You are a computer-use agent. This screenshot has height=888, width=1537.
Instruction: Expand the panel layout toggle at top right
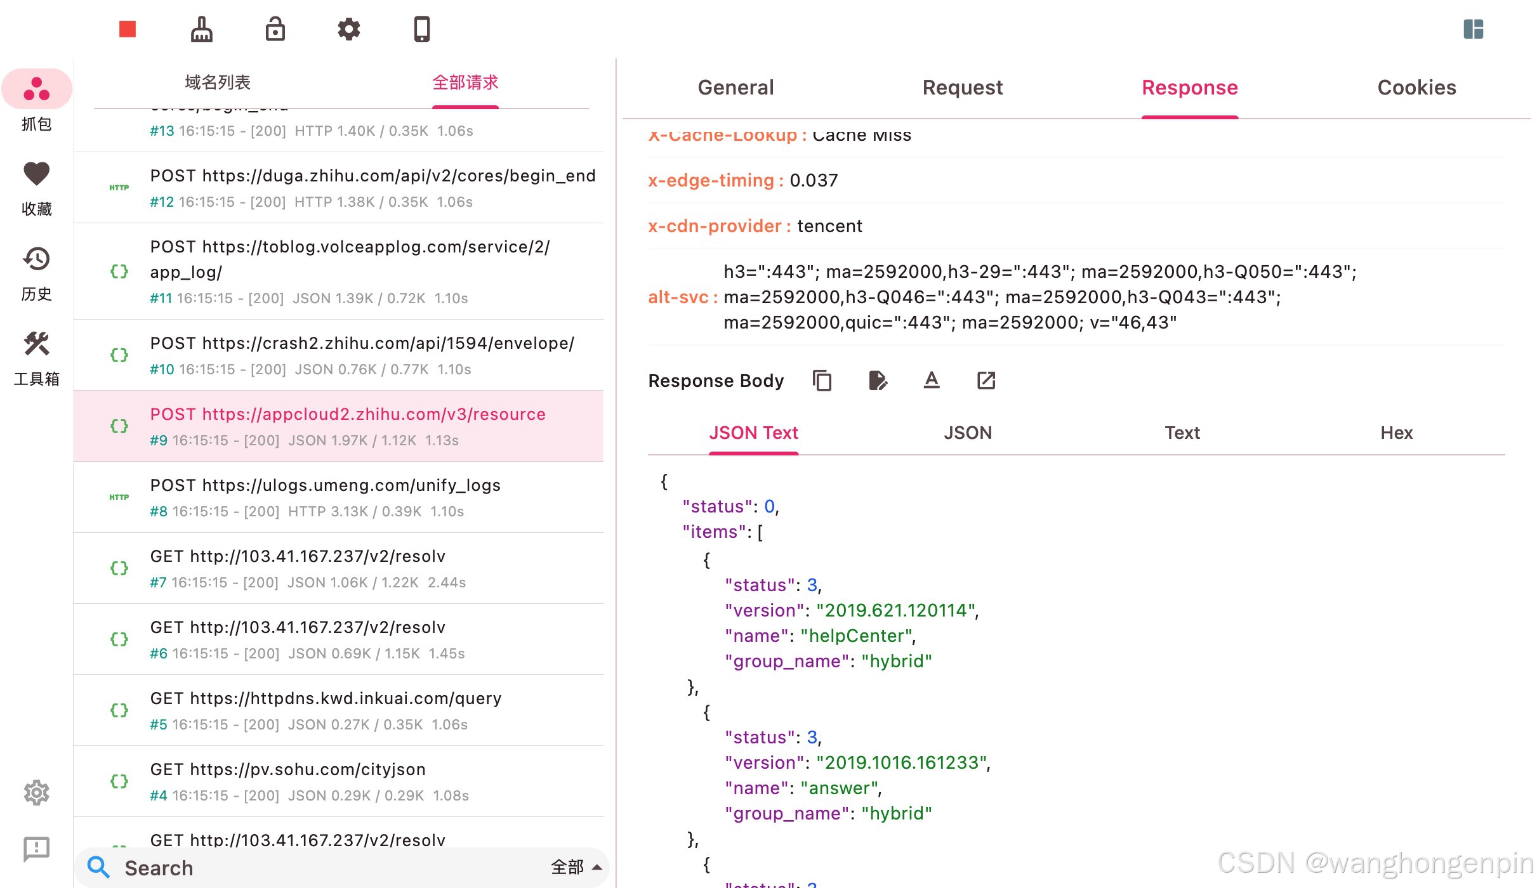coord(1474,29)
